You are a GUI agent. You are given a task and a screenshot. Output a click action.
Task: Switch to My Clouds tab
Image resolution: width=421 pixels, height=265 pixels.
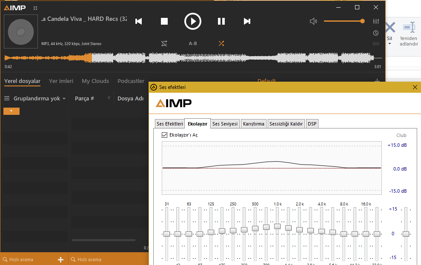coord(95,81)
